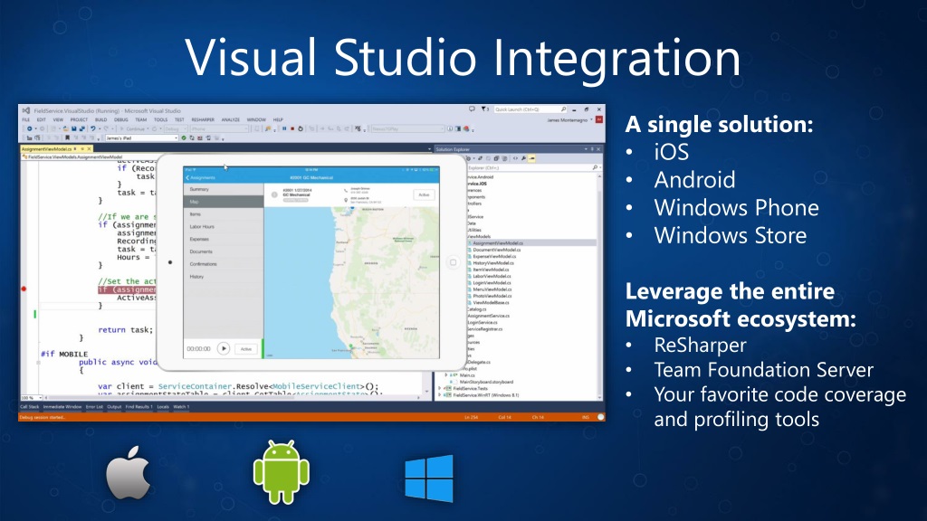
Task: Pin the Solution Explorer panel
Action: pyautogui.click(x=592, y=149)
